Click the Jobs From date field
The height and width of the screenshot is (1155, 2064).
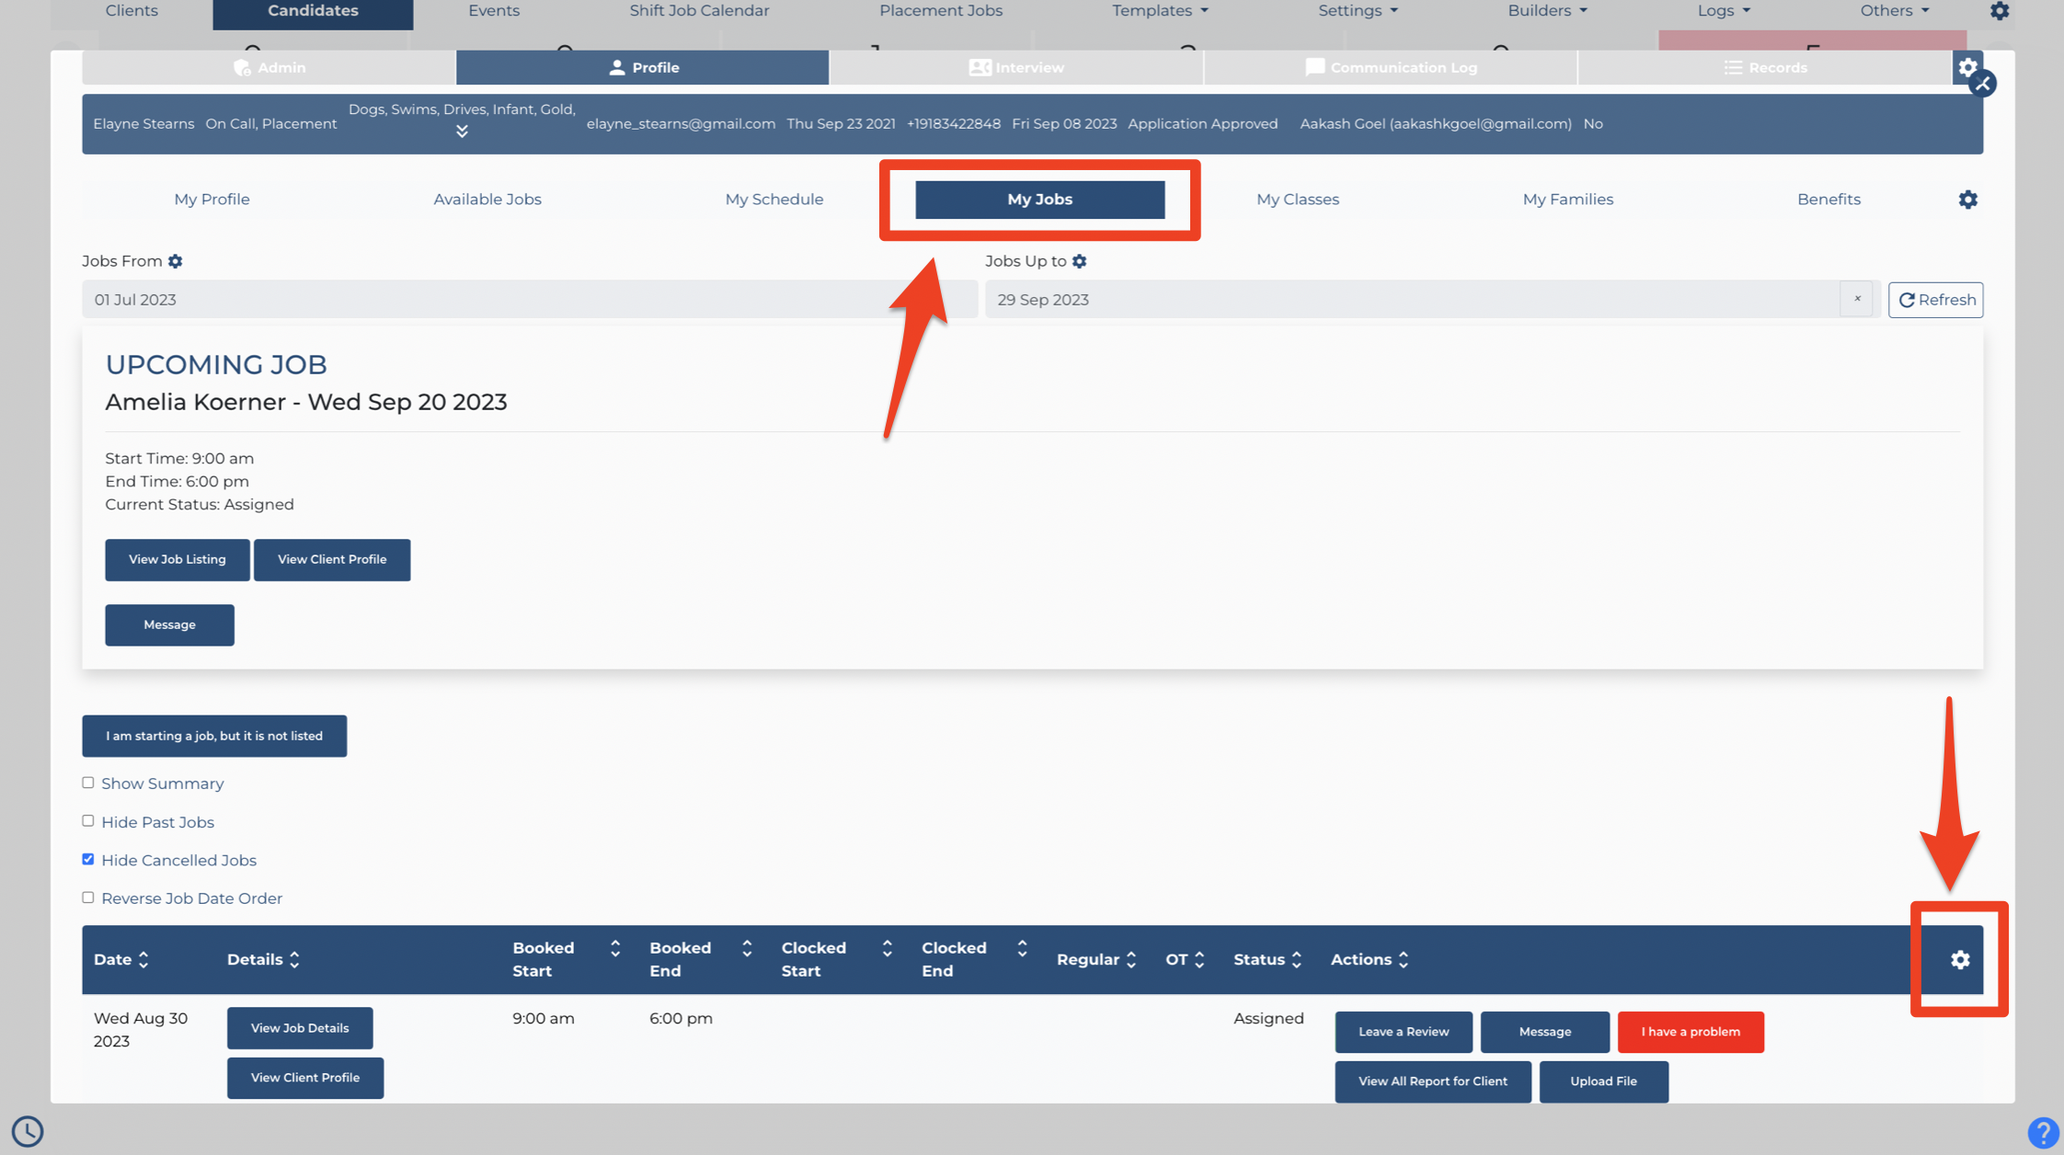coord(530,300)
